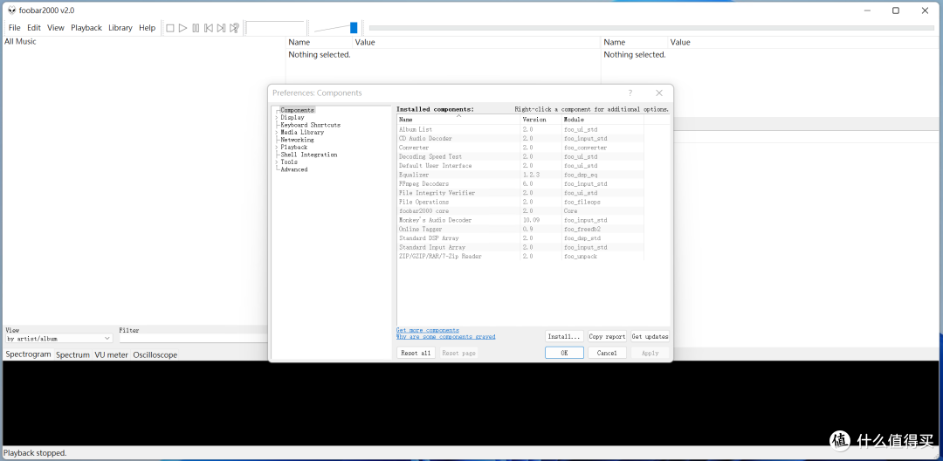Click the playback seek bar
The width and height of the screenshot is (943, 461).
(651, 28)
